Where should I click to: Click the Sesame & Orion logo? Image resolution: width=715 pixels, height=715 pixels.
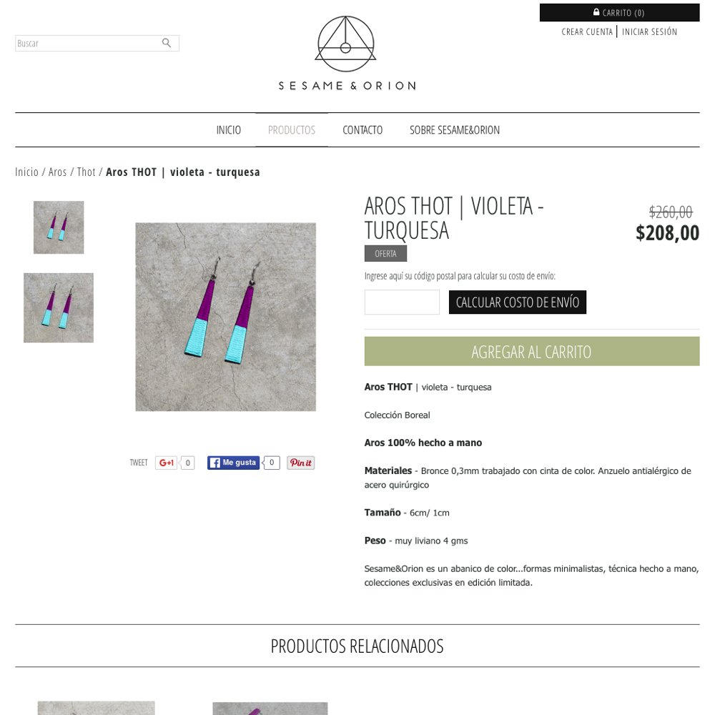coord(347,54)
